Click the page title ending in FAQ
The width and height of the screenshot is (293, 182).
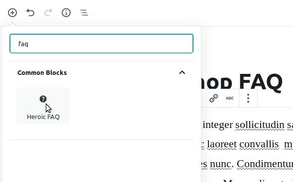[242, 82]
